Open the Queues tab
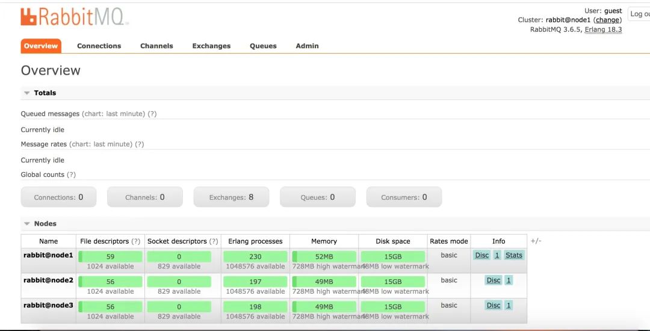This screenshot has width=650, height=331. tap(263, 46)
